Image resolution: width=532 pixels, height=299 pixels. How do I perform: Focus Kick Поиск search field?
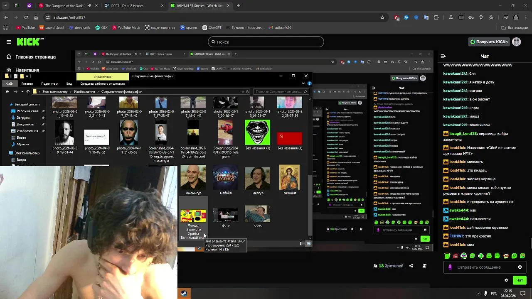click(266, 42)
